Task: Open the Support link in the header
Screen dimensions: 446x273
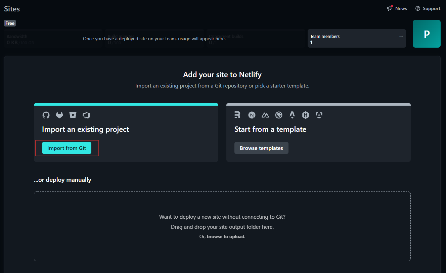Action: coord(428,8)
